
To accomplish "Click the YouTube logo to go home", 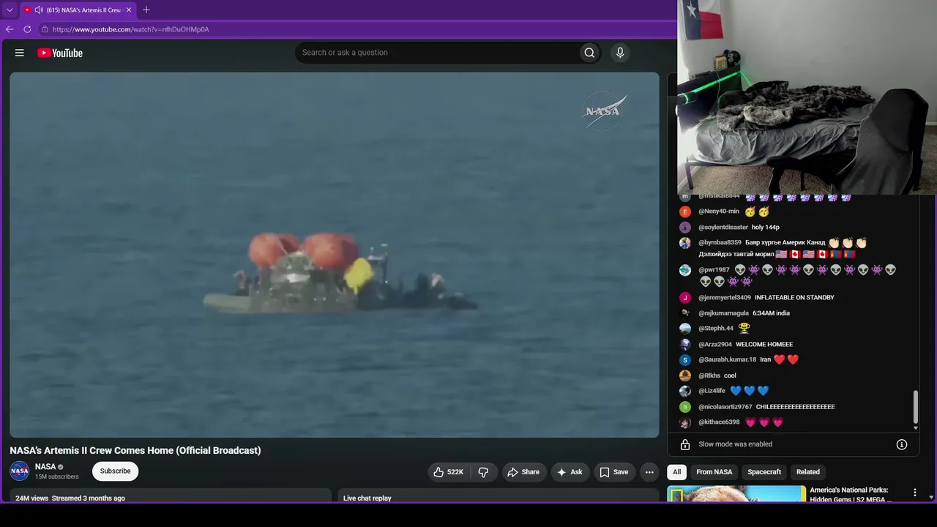I will pos(60,53).
